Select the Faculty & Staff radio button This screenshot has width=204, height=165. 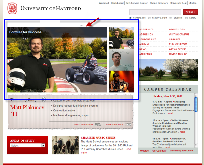149,18
